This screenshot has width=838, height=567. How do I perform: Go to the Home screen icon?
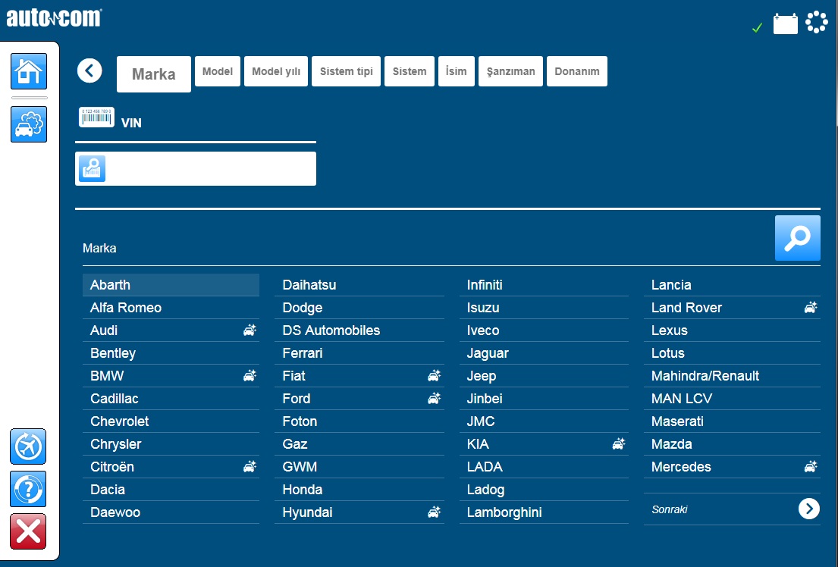coord(29,72)
